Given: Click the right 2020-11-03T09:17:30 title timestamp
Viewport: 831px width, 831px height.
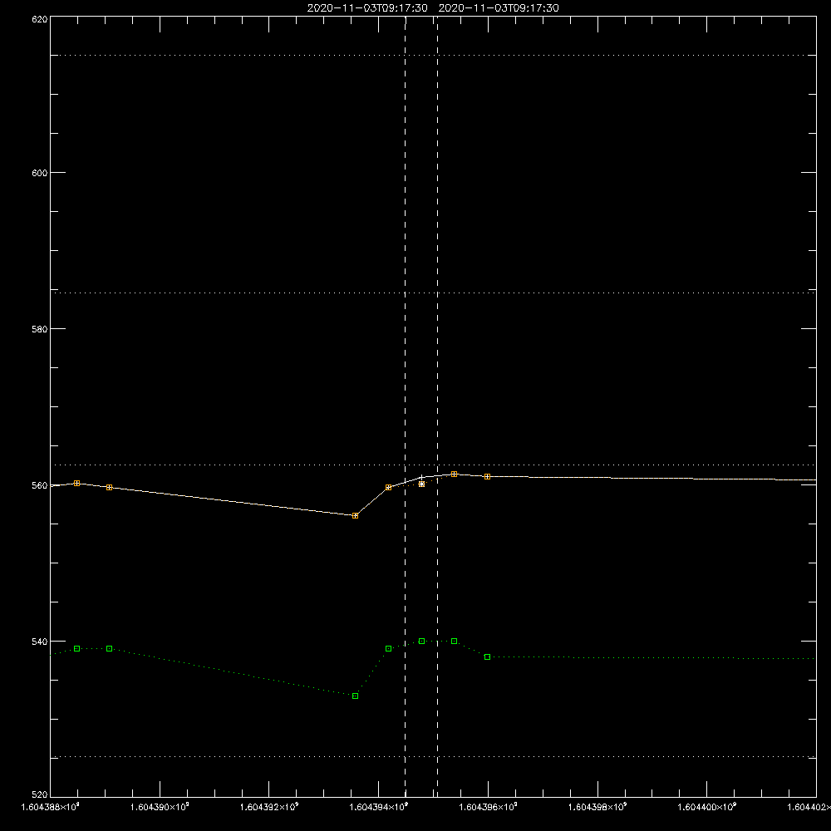Looking at the screenshot, I should [x=499, y=8].
